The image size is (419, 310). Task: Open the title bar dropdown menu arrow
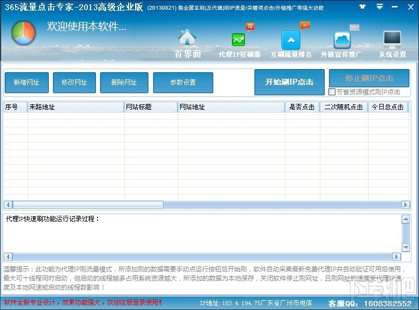[x=379, y=6]
